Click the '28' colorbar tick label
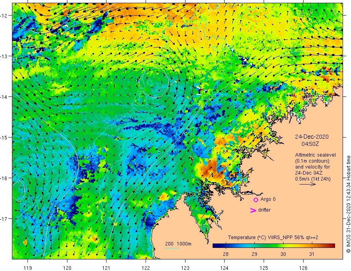351x271 pixels. click(226, 254)
